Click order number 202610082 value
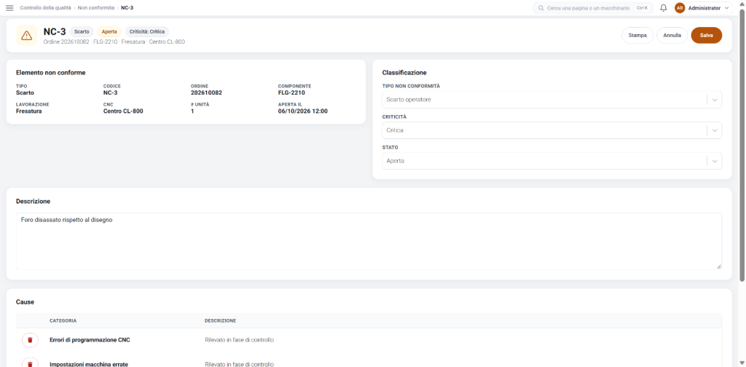The height and width of the screenshot is (367, 746). [206, 92]
